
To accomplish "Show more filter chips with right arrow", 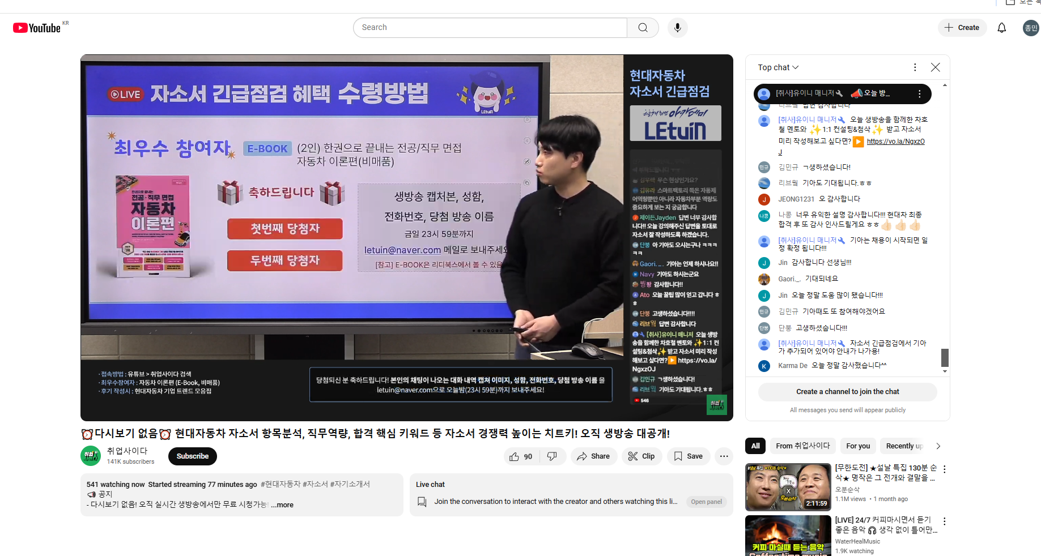I will coord(938,446).
